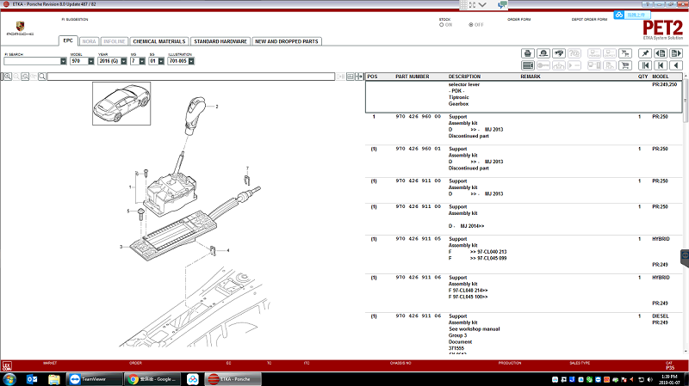The image size is (689, 386).
Task: Open the Chemical Materials tab
Action: click(159, 41)
